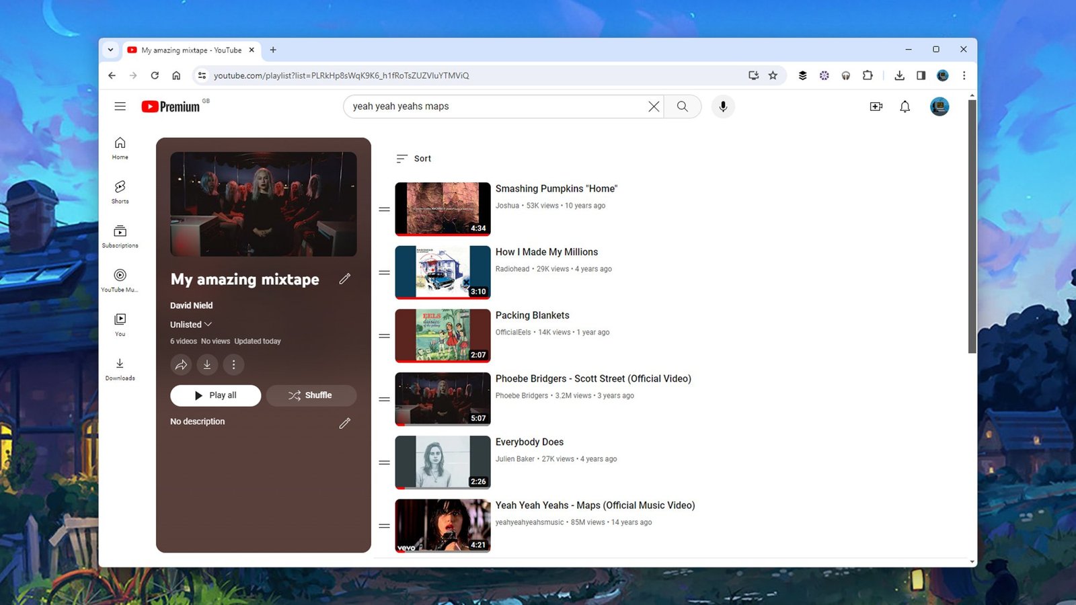Open Subscriptions in the sidebar
Viewport: 1076px width, 605px height.
(120, 237)
